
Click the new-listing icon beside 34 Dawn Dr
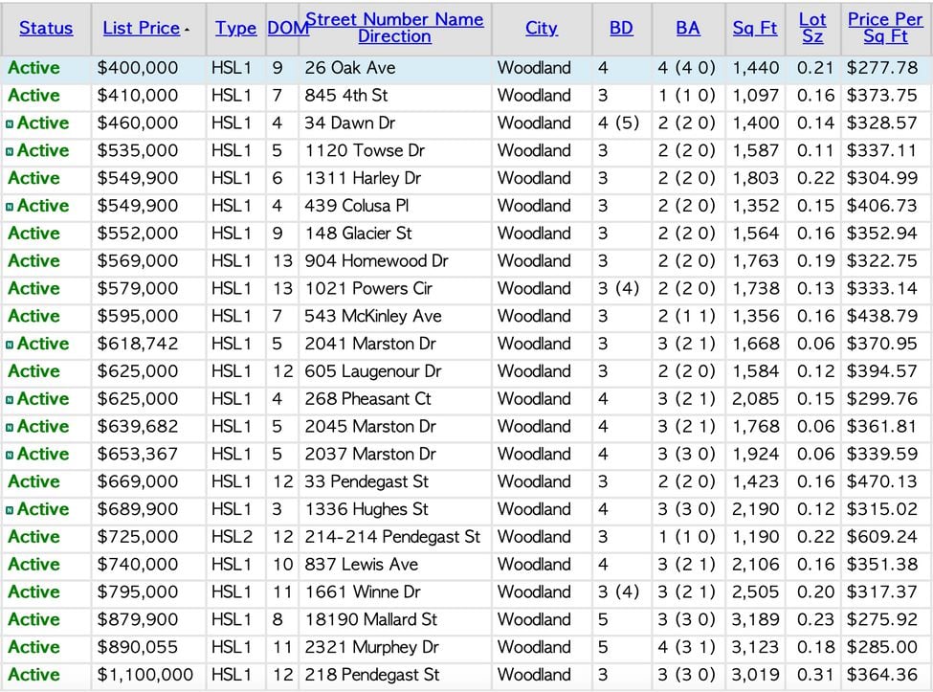pyautogui.click(x=10, y=123)
